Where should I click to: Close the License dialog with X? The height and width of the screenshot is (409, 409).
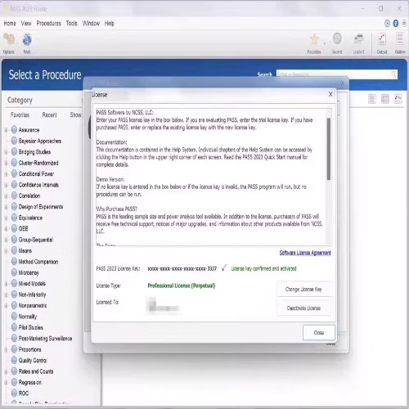[330, 94]
